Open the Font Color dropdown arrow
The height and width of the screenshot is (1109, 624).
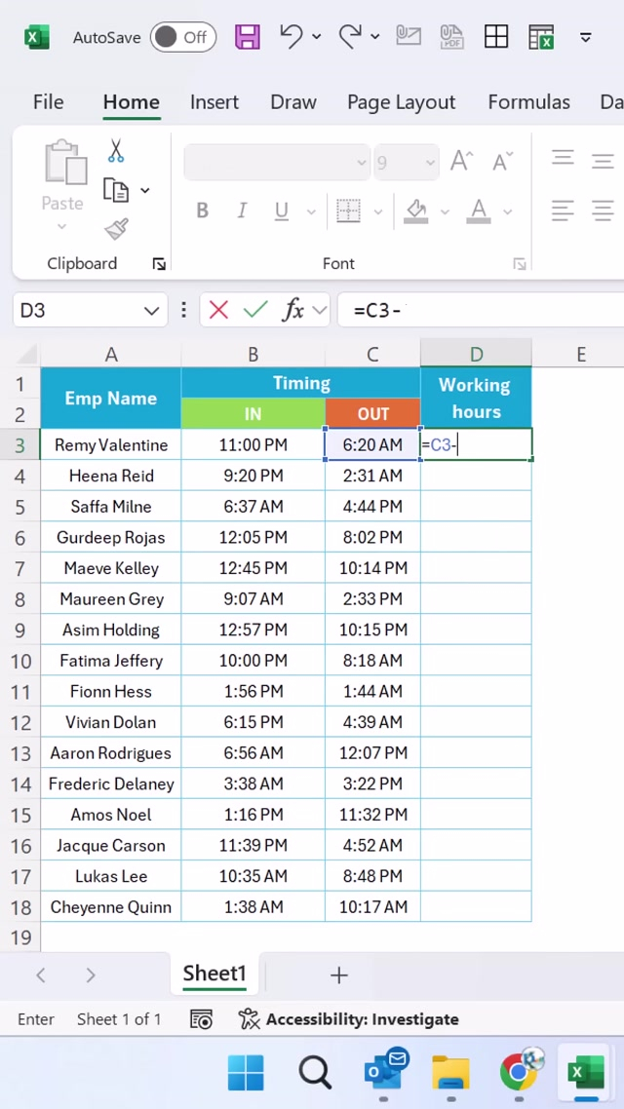point(506,211)
